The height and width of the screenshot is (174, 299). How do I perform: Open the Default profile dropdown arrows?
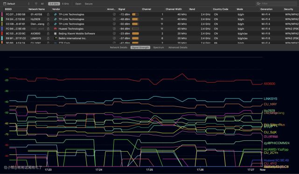point(28,4)
